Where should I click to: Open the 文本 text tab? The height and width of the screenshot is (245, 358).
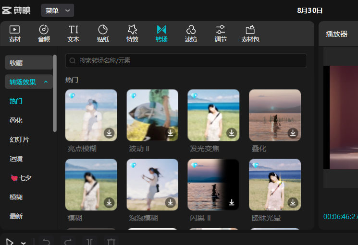[x=74, y=34]
